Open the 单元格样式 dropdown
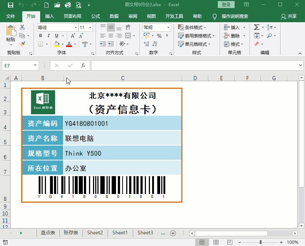Screen dimensions: 305x246 tap(194, 44)
